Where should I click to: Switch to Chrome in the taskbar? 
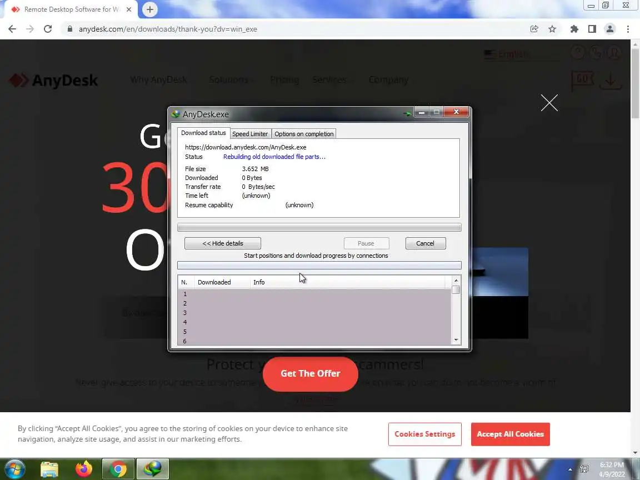[x=118, y=469]
